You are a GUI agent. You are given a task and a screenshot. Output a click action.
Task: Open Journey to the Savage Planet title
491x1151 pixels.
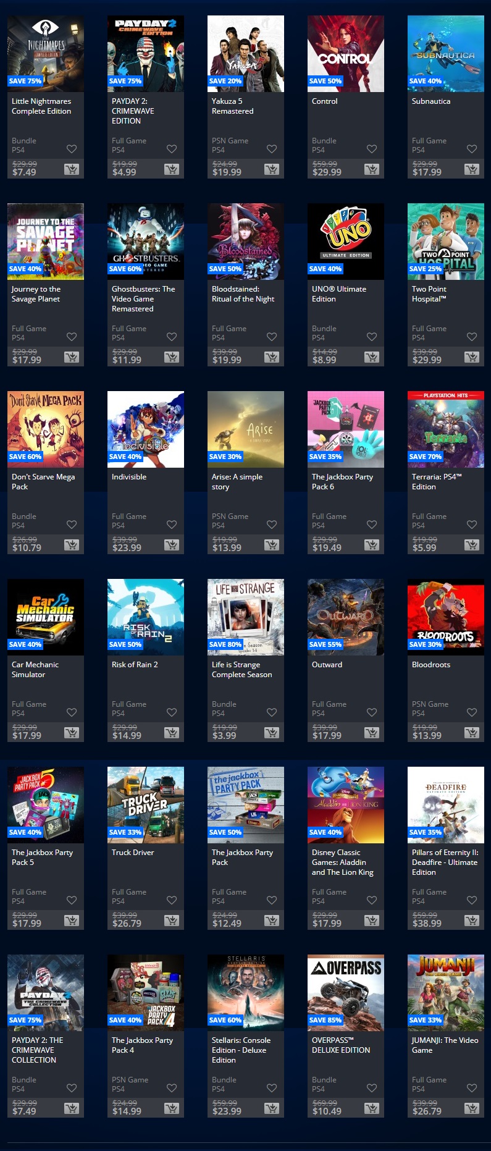pyautogui.click(x=36, y=294)
